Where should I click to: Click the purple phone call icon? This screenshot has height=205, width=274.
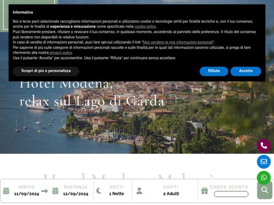pos(264,146)
